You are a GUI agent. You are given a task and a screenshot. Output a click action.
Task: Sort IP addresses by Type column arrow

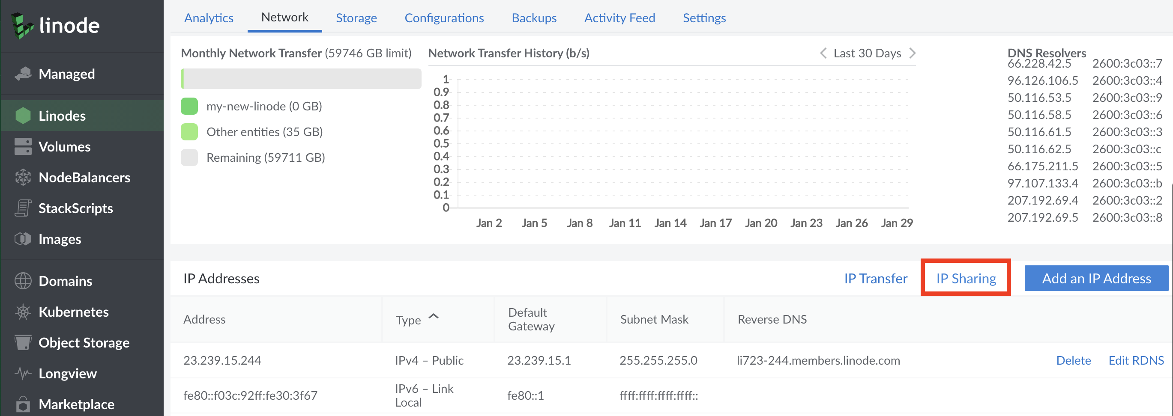434,317
